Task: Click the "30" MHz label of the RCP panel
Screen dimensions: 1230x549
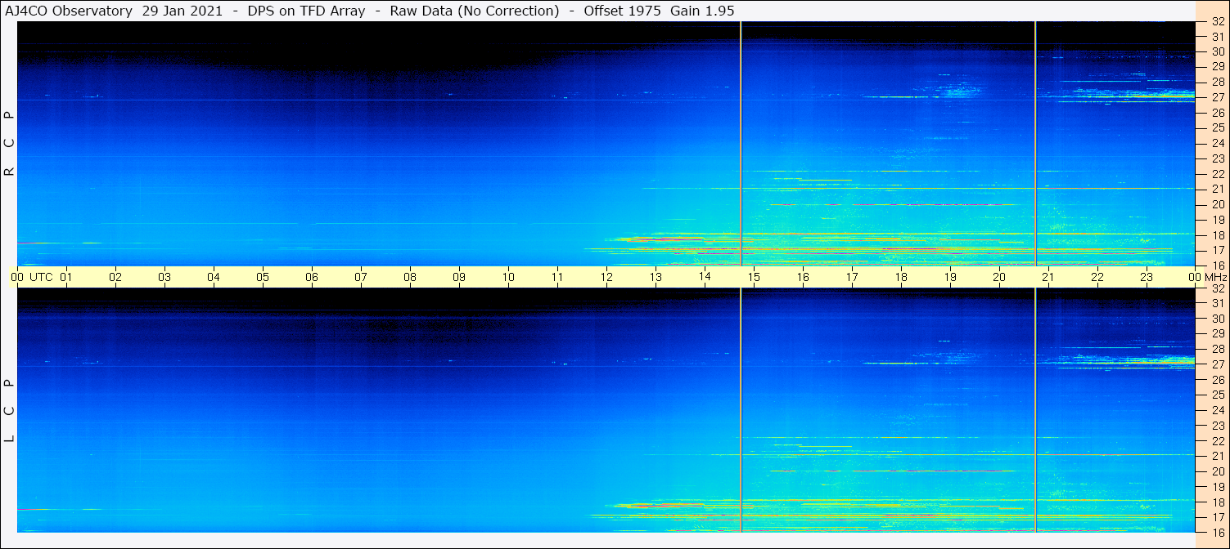Action: point(1218,51)
